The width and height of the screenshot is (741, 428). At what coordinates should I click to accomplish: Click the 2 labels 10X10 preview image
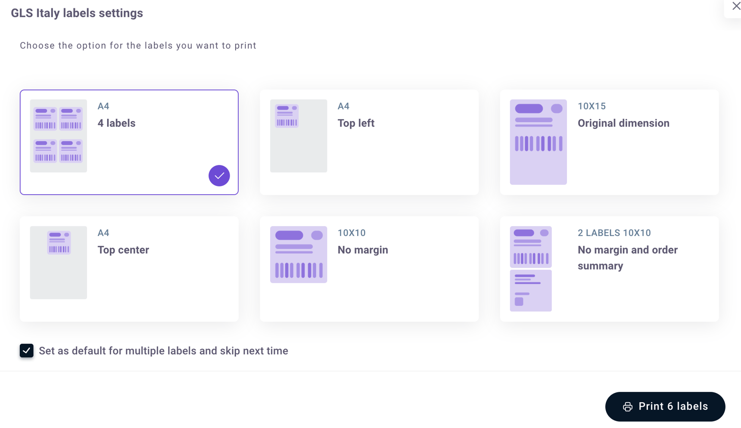click(530, 269)
